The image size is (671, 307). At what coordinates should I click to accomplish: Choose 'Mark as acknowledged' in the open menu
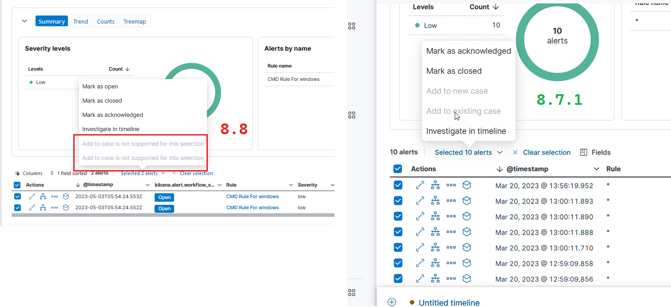click(x=468, y=51)
